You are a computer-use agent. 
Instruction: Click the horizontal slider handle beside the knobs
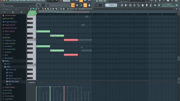click(48, 5)
